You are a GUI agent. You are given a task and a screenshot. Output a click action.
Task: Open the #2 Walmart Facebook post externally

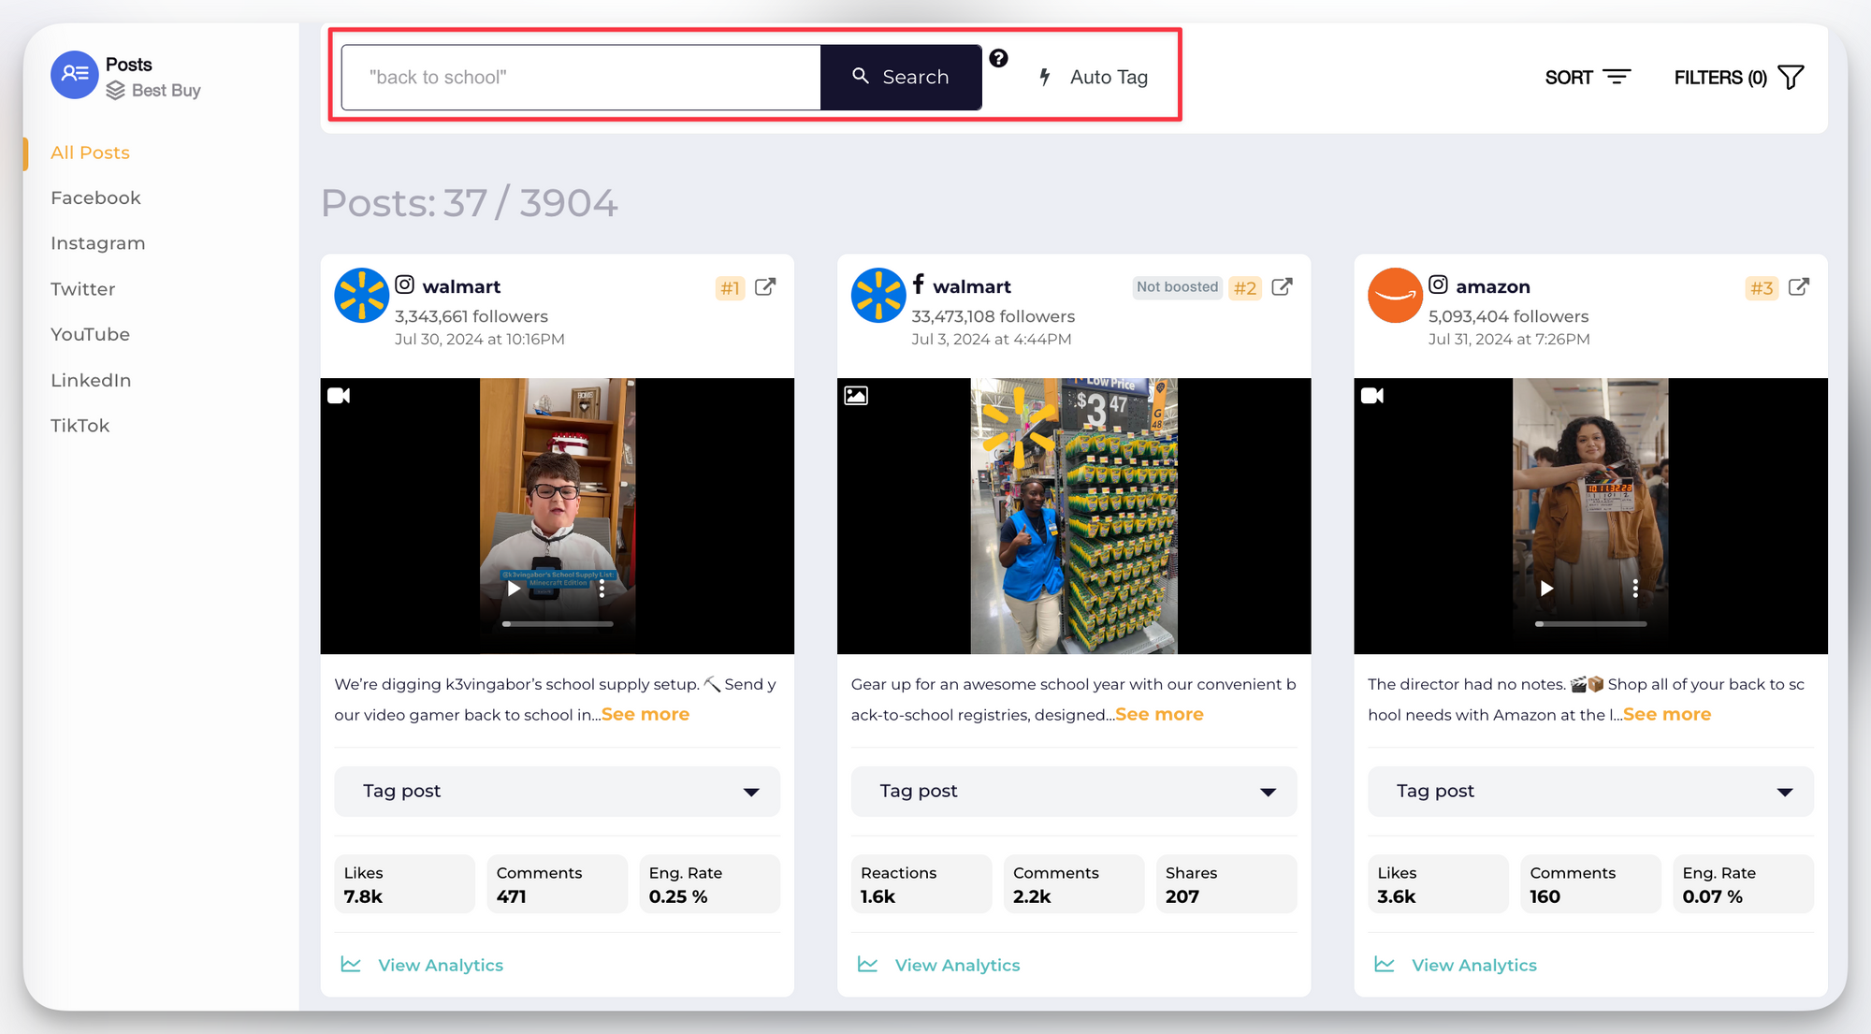1283,287
